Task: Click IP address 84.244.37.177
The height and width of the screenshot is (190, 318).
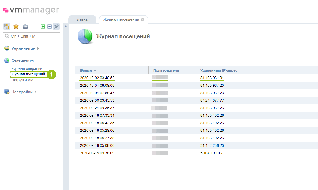Action: pos(212,101)
